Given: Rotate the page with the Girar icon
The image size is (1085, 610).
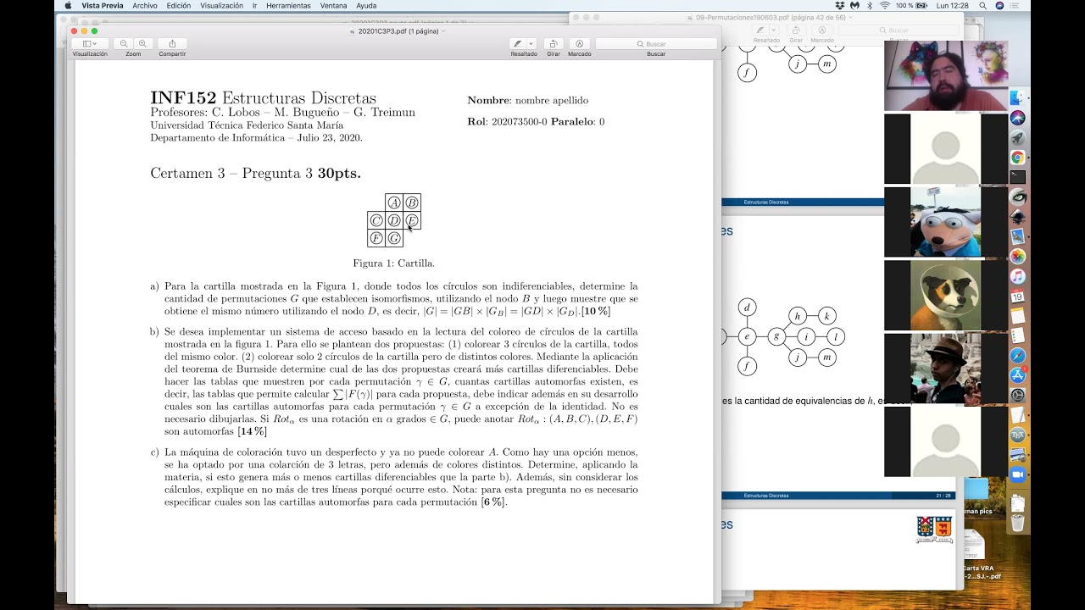Looking at the screenshot, I should click(554, 43).
